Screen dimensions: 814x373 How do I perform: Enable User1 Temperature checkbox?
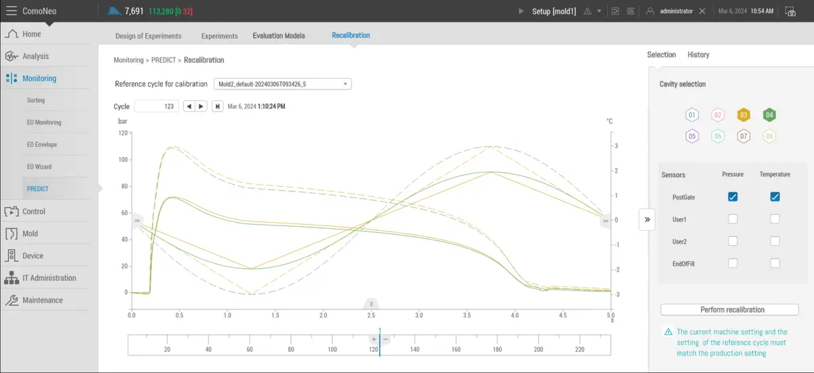(775, 219)
